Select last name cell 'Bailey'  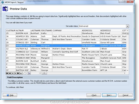point(36,70)
